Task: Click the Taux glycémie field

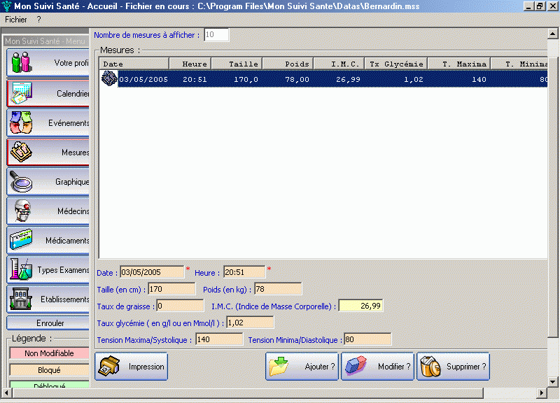Action: pos(250,323)
